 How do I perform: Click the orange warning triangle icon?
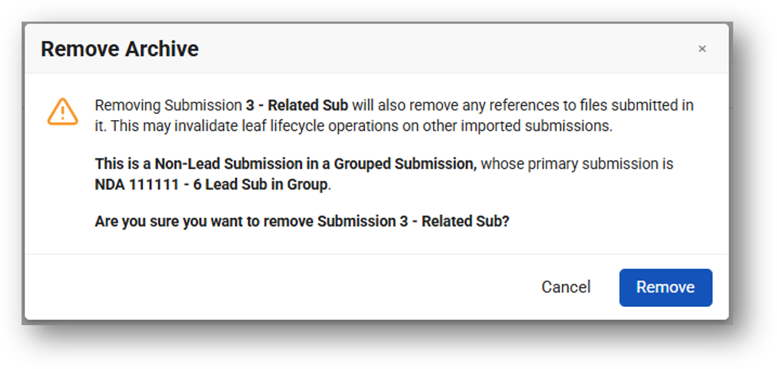(x=63, y=111)
